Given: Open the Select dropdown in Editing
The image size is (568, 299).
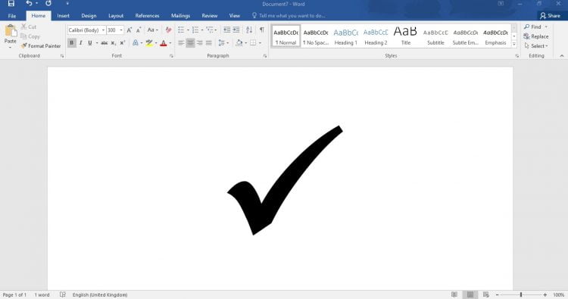Looking at the screenshot, I should coord(536,46).
